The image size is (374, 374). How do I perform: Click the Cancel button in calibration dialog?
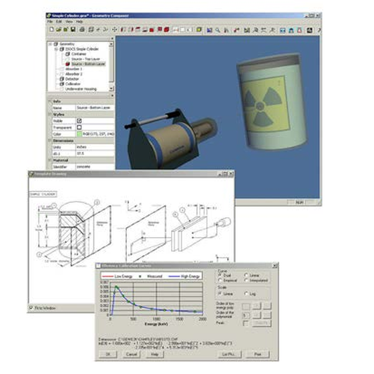tap(132, 354)
